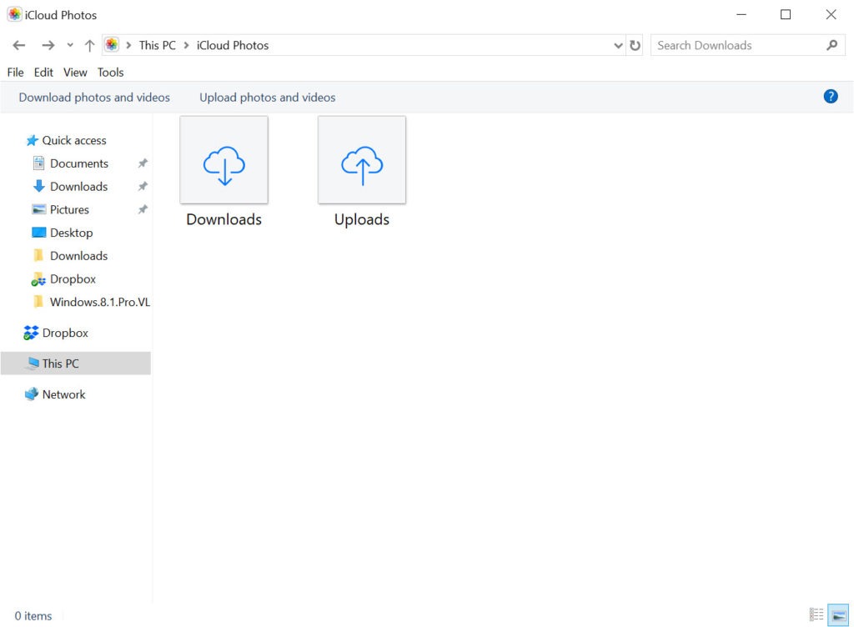Open the File menu
Screen dimensions: 854x627
click(15, 73)
